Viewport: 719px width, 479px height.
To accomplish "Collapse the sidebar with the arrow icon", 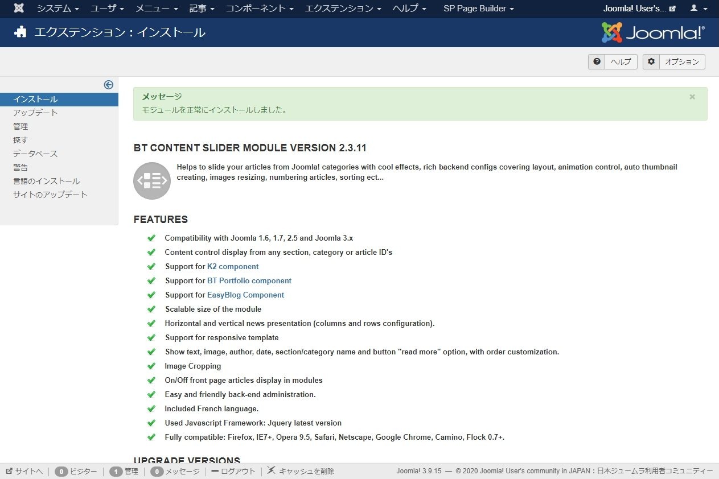I will pos(108,85).
